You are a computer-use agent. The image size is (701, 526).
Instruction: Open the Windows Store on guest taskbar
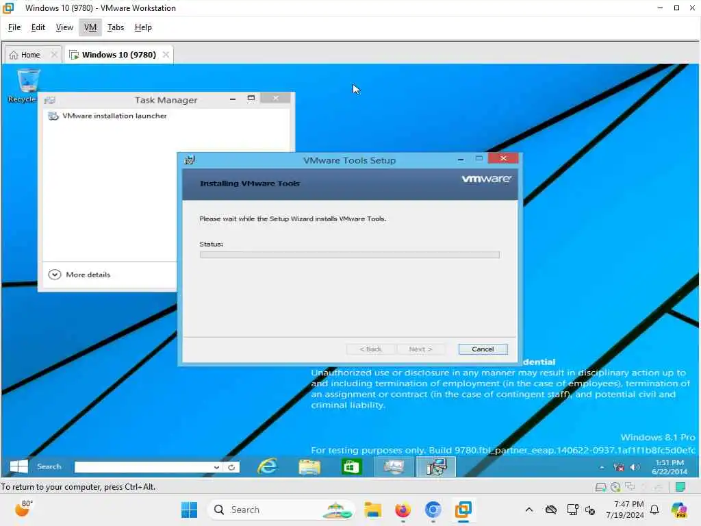pyautogui.click(x=351, y=466)
